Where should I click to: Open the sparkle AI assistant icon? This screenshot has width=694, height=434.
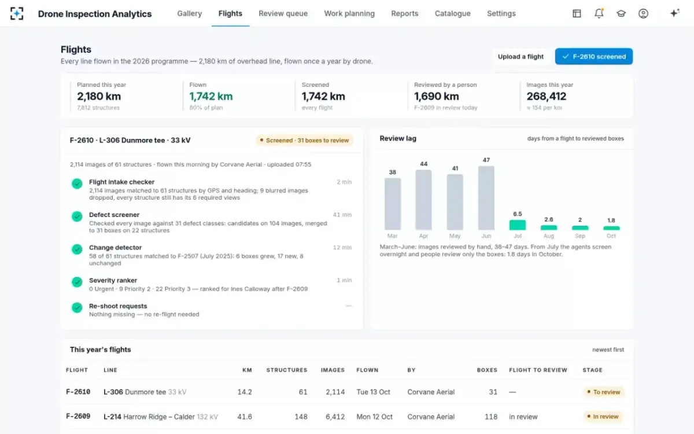[674, 13]
